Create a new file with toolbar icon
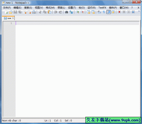Image resolution: width=142 pixels, height=124 pixels. (x=6, y=12)
